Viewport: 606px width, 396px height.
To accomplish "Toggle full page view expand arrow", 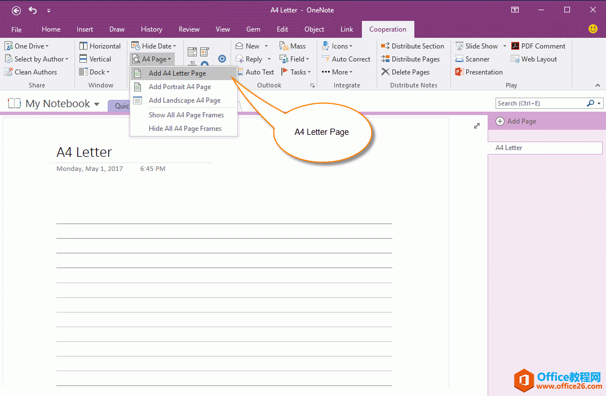I will tap(477, 126).
